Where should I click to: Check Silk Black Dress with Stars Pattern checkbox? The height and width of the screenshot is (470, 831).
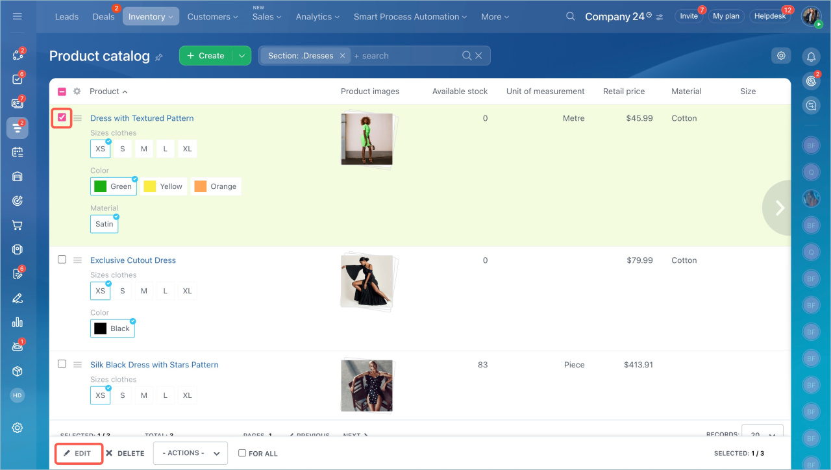62,364
